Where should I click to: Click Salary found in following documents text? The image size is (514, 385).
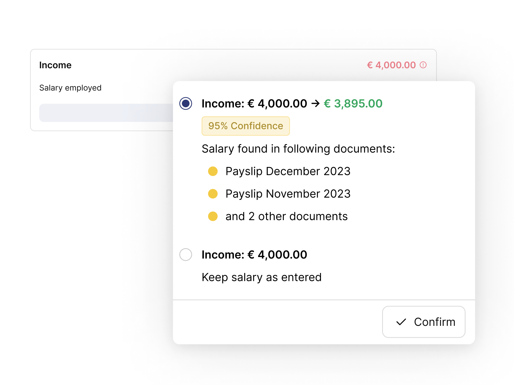click(x=298, y=149)
